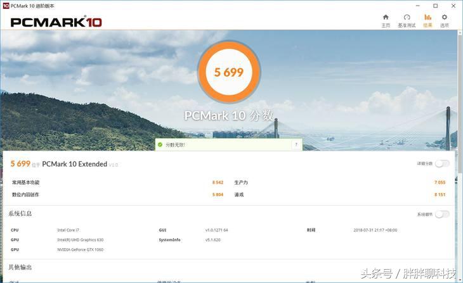Open the question mark help on score banner
463x283 pixels.
pos(296,144)
